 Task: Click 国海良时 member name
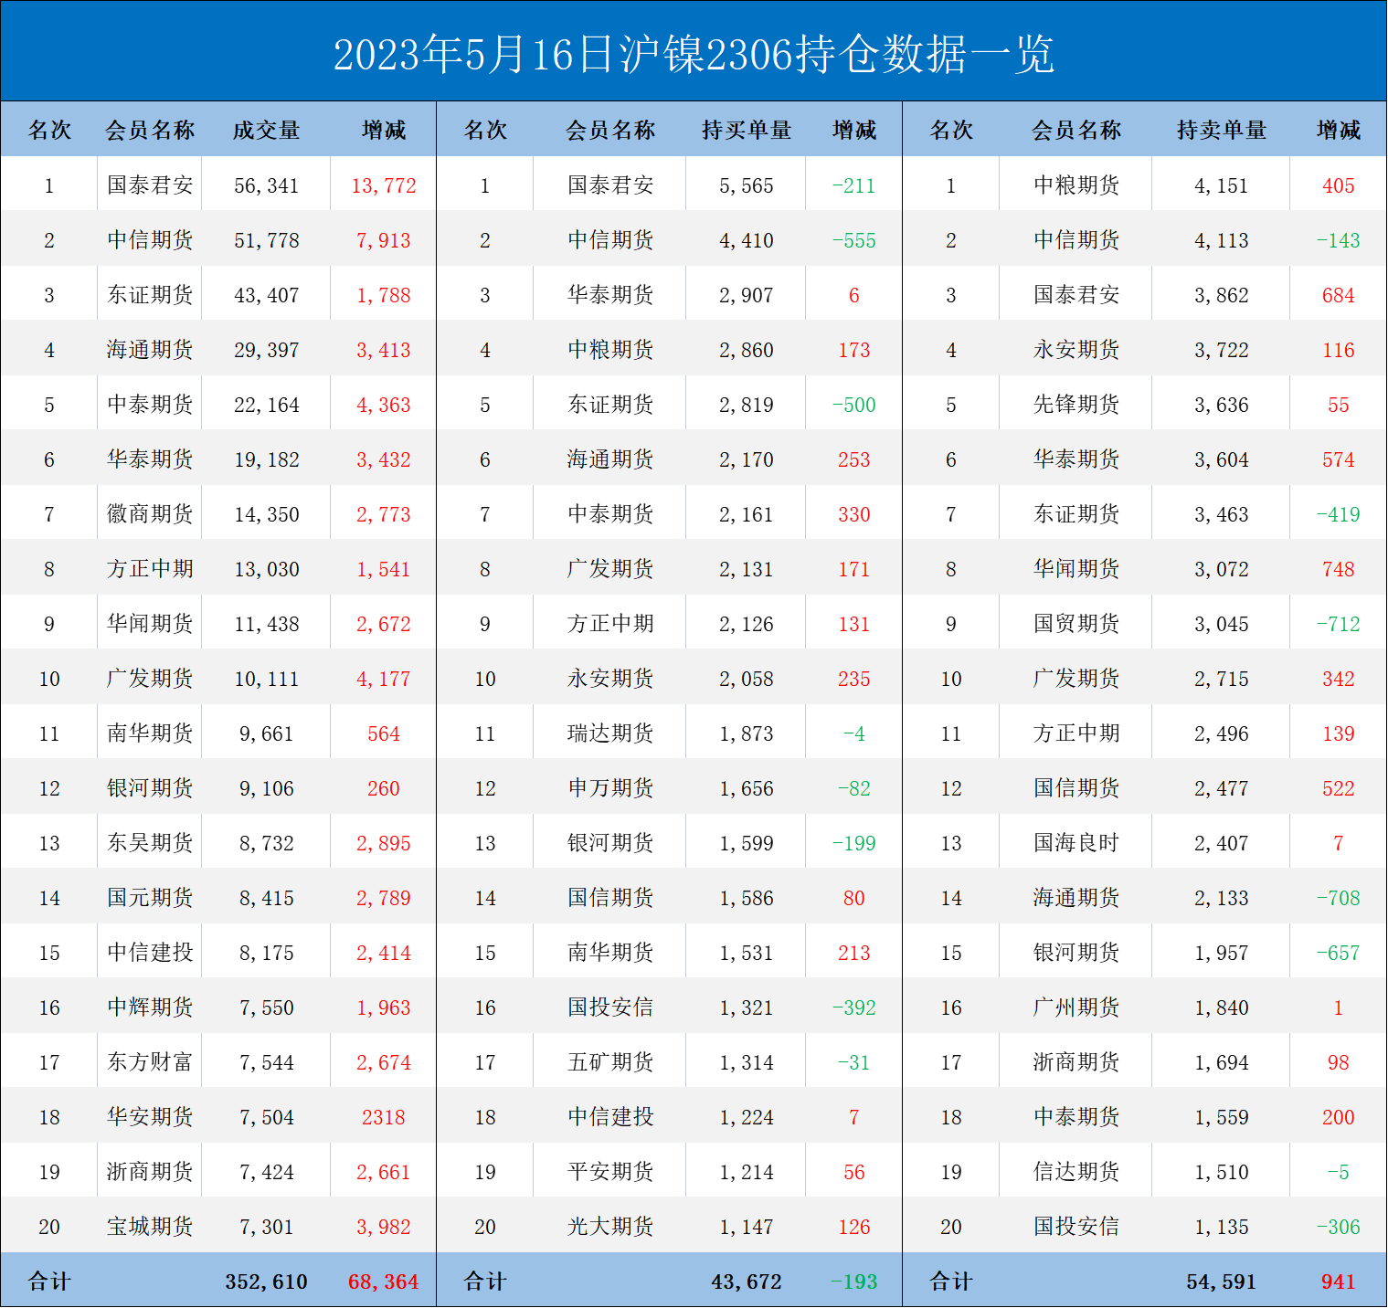click(x=1076, y=842)
